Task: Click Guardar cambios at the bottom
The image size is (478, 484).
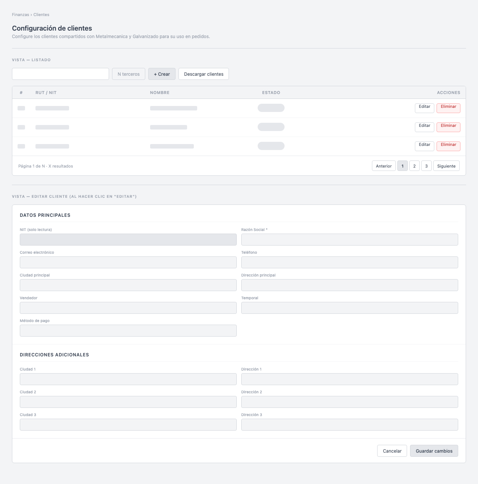Action: pos(434,451)
